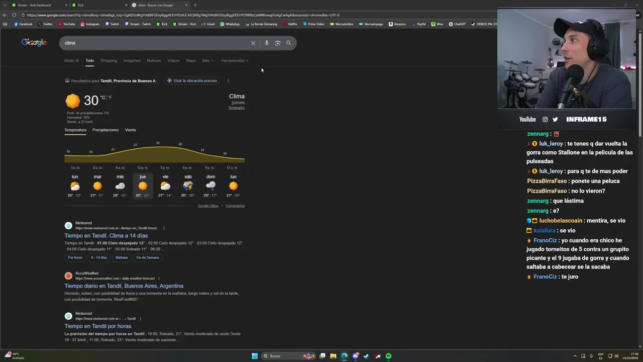Open the Netflix bookmark
The height and width of the screenshot is (362, 643).
coord(290,24)
